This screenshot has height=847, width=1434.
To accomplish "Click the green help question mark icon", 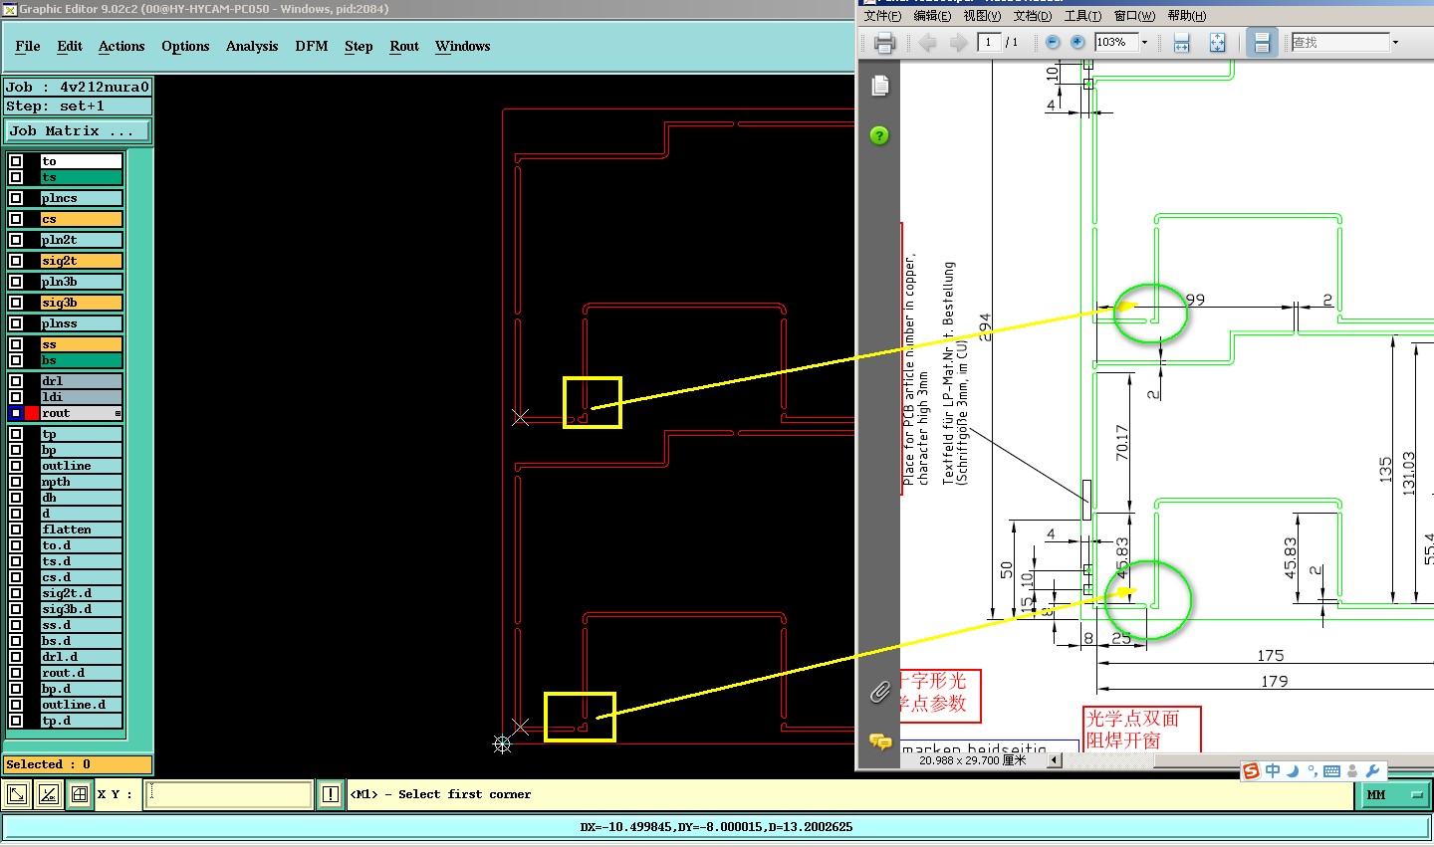I will tap(879, 135).
